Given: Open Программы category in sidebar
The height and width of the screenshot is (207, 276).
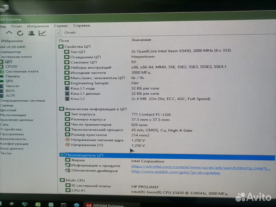Looking at the screenshot, I should 12,134.
